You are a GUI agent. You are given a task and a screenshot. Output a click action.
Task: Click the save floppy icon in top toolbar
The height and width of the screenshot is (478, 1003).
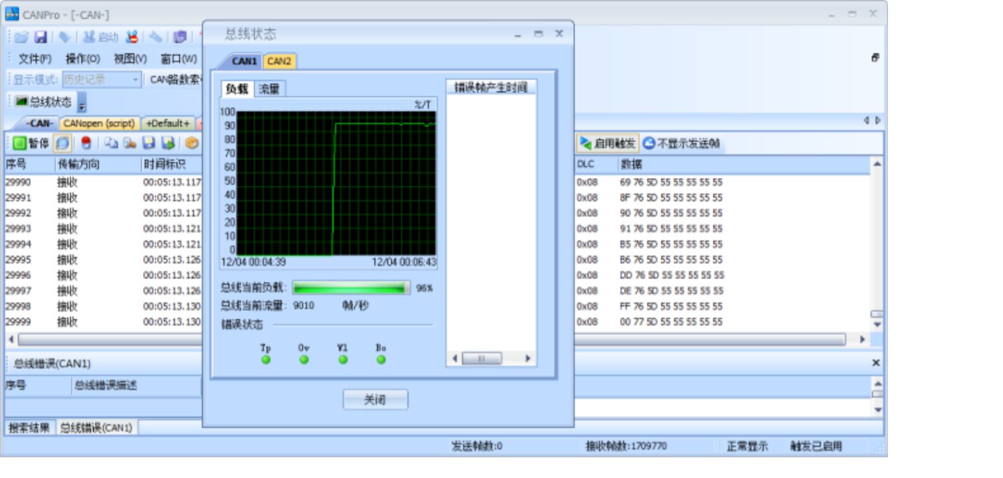41,37
